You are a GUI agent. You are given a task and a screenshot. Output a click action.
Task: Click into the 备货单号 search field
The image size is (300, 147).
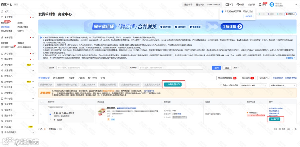[171, 68]
